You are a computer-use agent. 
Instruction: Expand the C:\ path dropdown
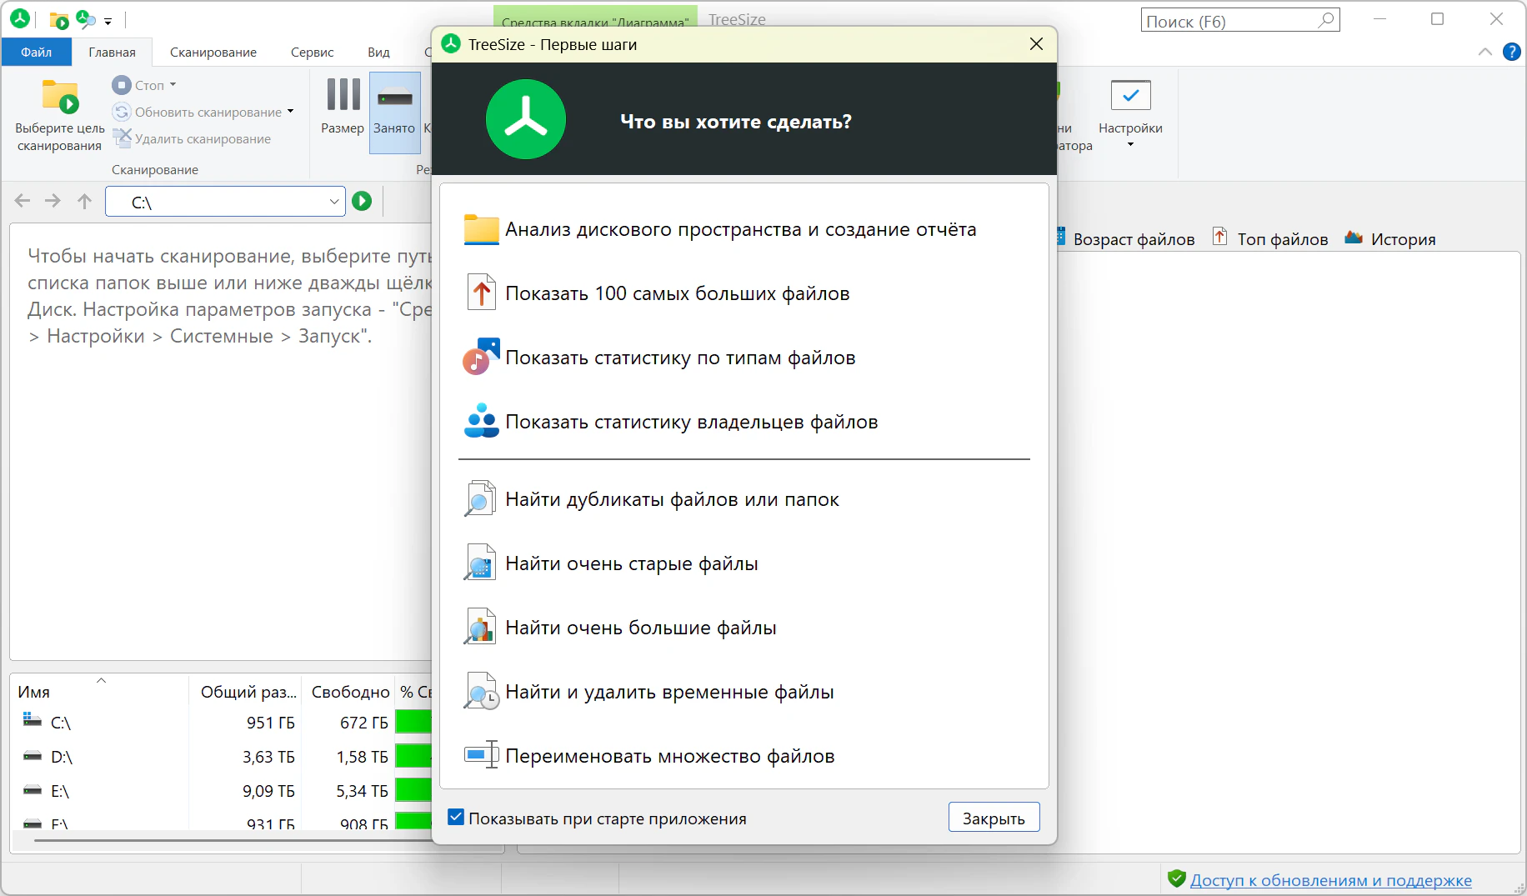333,202
